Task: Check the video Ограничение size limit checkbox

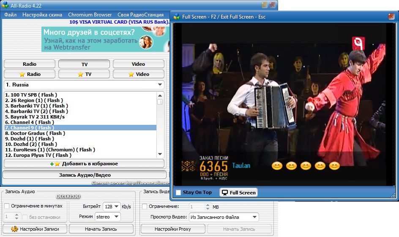Action: tap(145, 207)
